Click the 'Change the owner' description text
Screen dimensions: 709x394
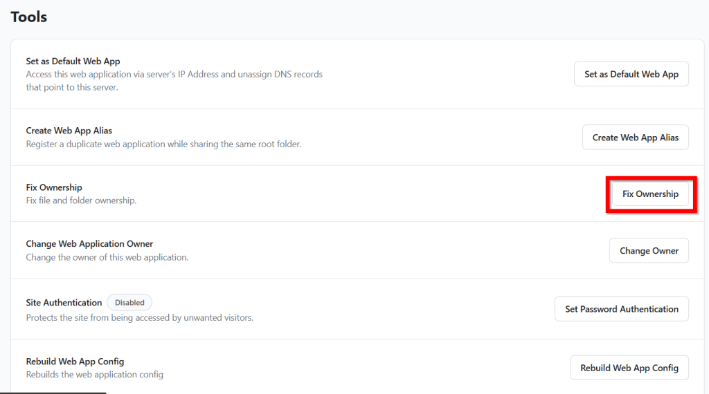tap(107, 257)
